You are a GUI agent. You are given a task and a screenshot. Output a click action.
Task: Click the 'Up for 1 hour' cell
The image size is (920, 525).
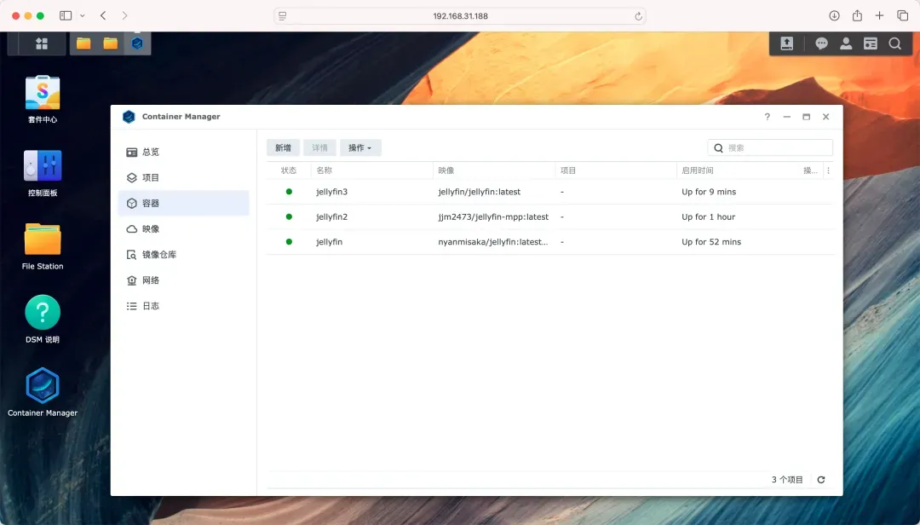click(x=708, y=216)
